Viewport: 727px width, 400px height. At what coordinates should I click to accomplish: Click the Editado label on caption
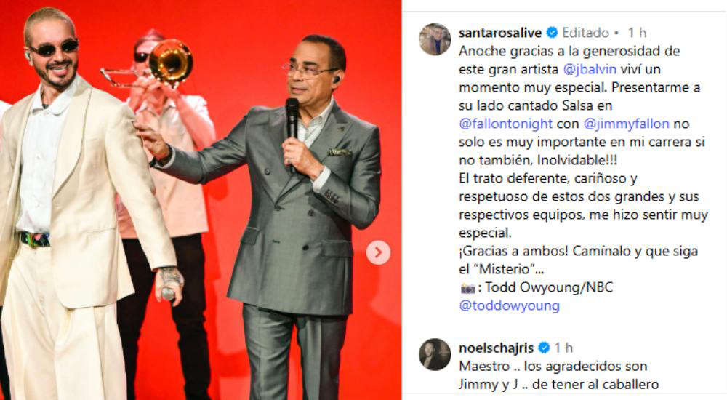[585, 33]
